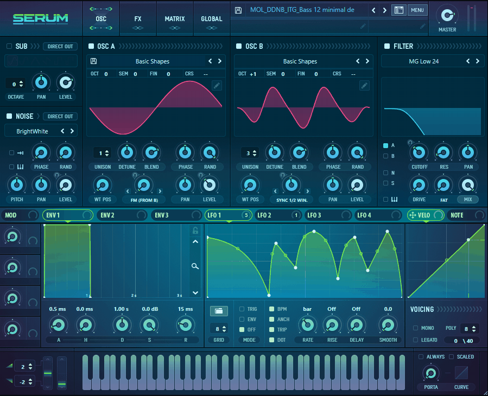Viewport: 488px width, 396px height.
Task: Switch to the MATRIX tab
Action: click(175, 18)
